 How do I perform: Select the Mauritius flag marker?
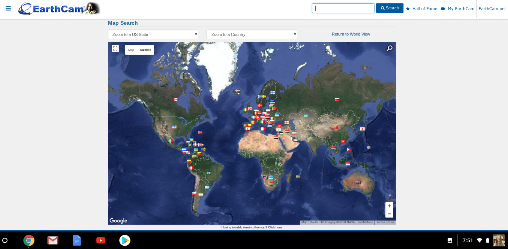(298, 176)
